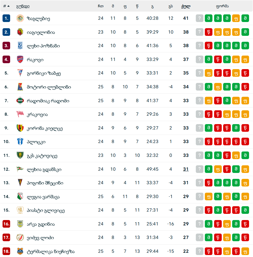The height and width of the screenshot is (257, 253).
Task: Sort standings by the გუნდი column header
Action: click(x=23, y=6)
